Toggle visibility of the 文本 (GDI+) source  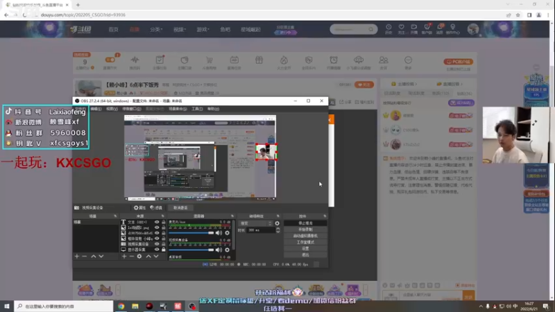click(157, 222)
